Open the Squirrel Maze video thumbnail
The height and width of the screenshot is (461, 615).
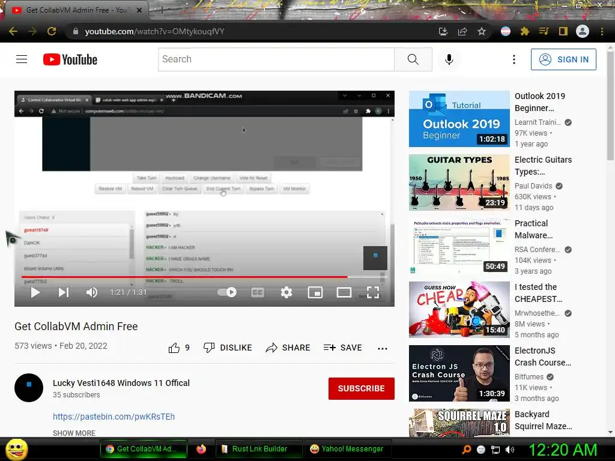pyautogui.click(x=459, y=423)
